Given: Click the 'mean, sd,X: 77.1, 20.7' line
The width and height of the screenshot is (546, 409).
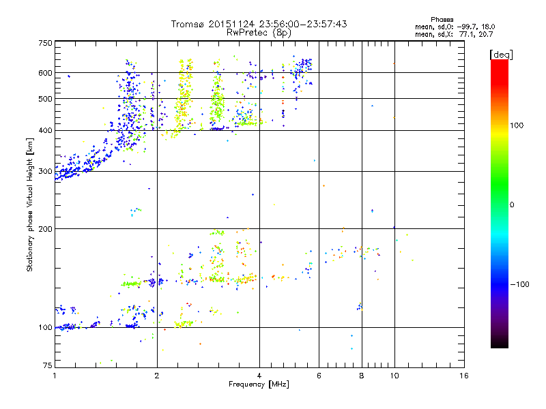Looking at the screenshot, I should pos(454,34).
